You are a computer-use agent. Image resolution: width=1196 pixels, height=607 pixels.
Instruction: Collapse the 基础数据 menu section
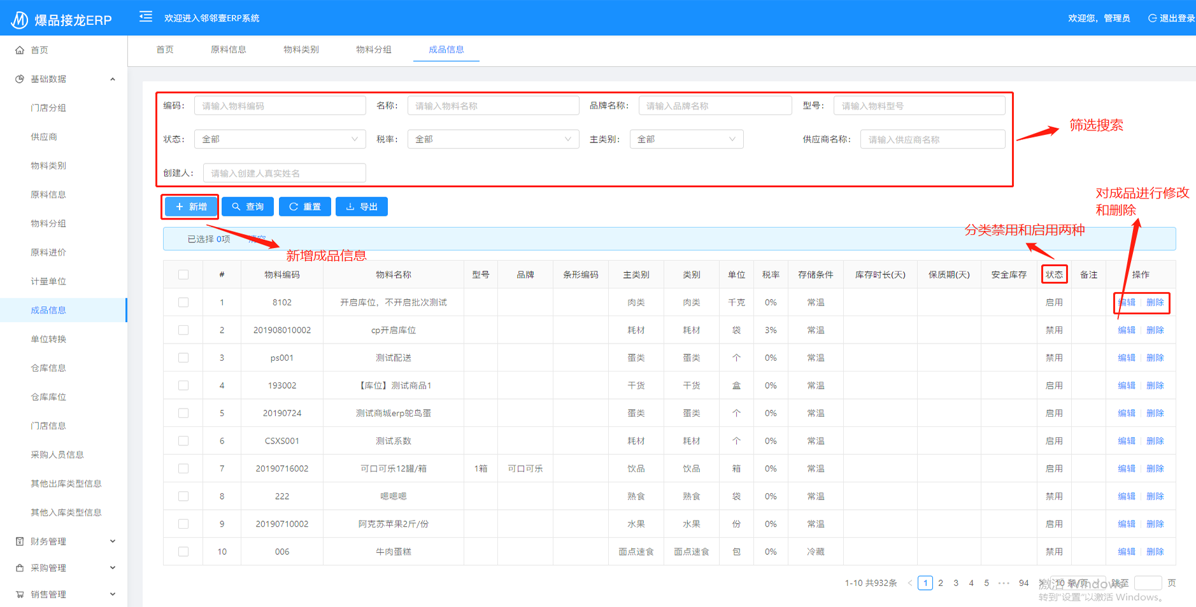[x=113, y=79]
